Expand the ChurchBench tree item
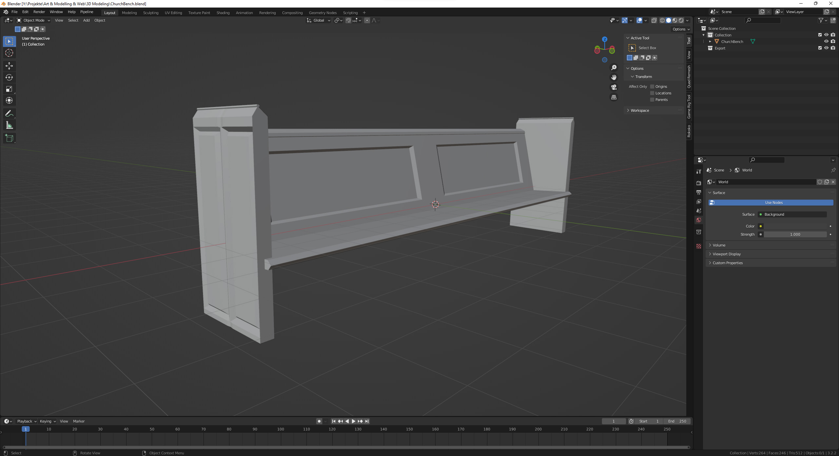This screenshot has height=456, width=839. (710, 42)
